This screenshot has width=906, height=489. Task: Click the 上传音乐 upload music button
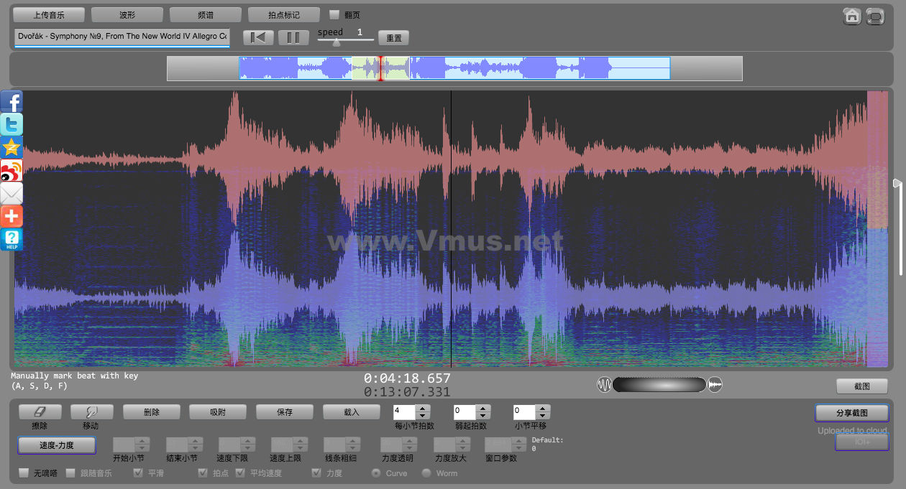[49, 14]
